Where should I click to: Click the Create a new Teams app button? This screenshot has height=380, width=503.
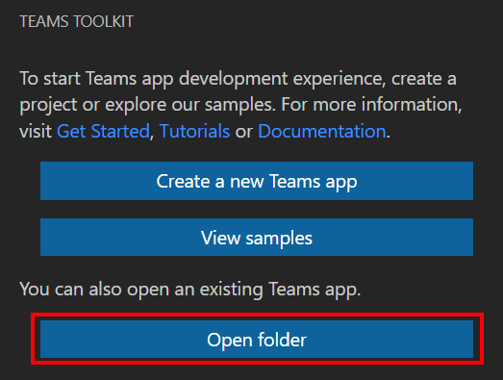point(257,181)
